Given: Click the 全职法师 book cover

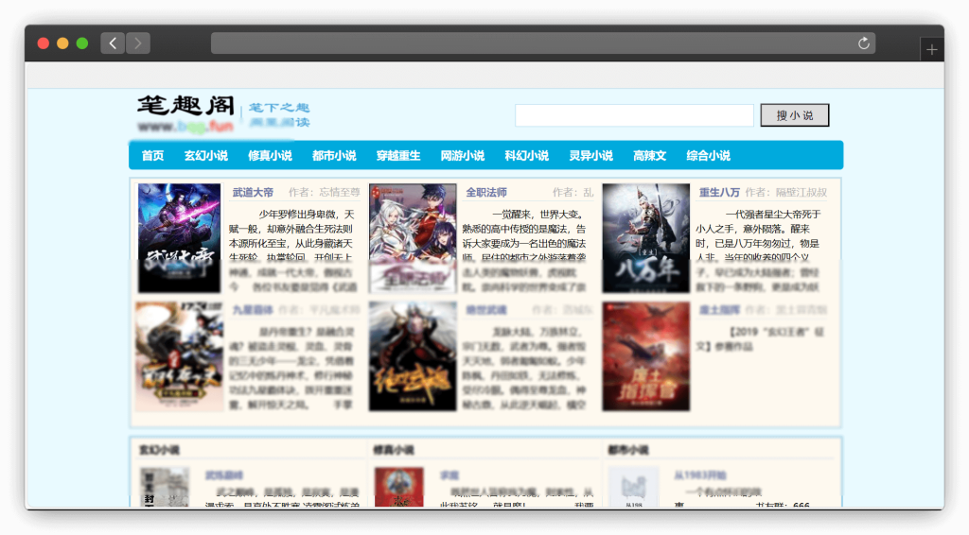Looking at the screenshot, I should coord(413,237).
